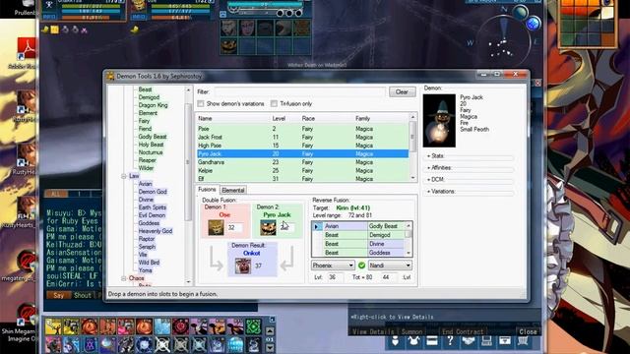
Task: Click End Contract in demon menu
Action: pos(463,332)
